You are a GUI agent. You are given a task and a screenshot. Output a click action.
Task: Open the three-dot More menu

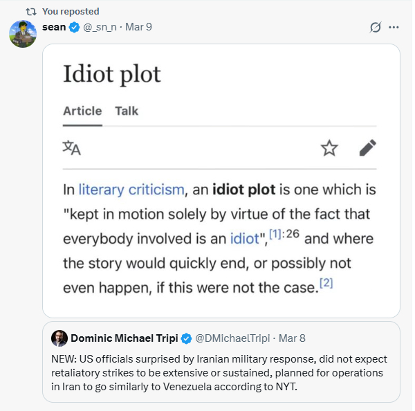click(x=394, y=28)
